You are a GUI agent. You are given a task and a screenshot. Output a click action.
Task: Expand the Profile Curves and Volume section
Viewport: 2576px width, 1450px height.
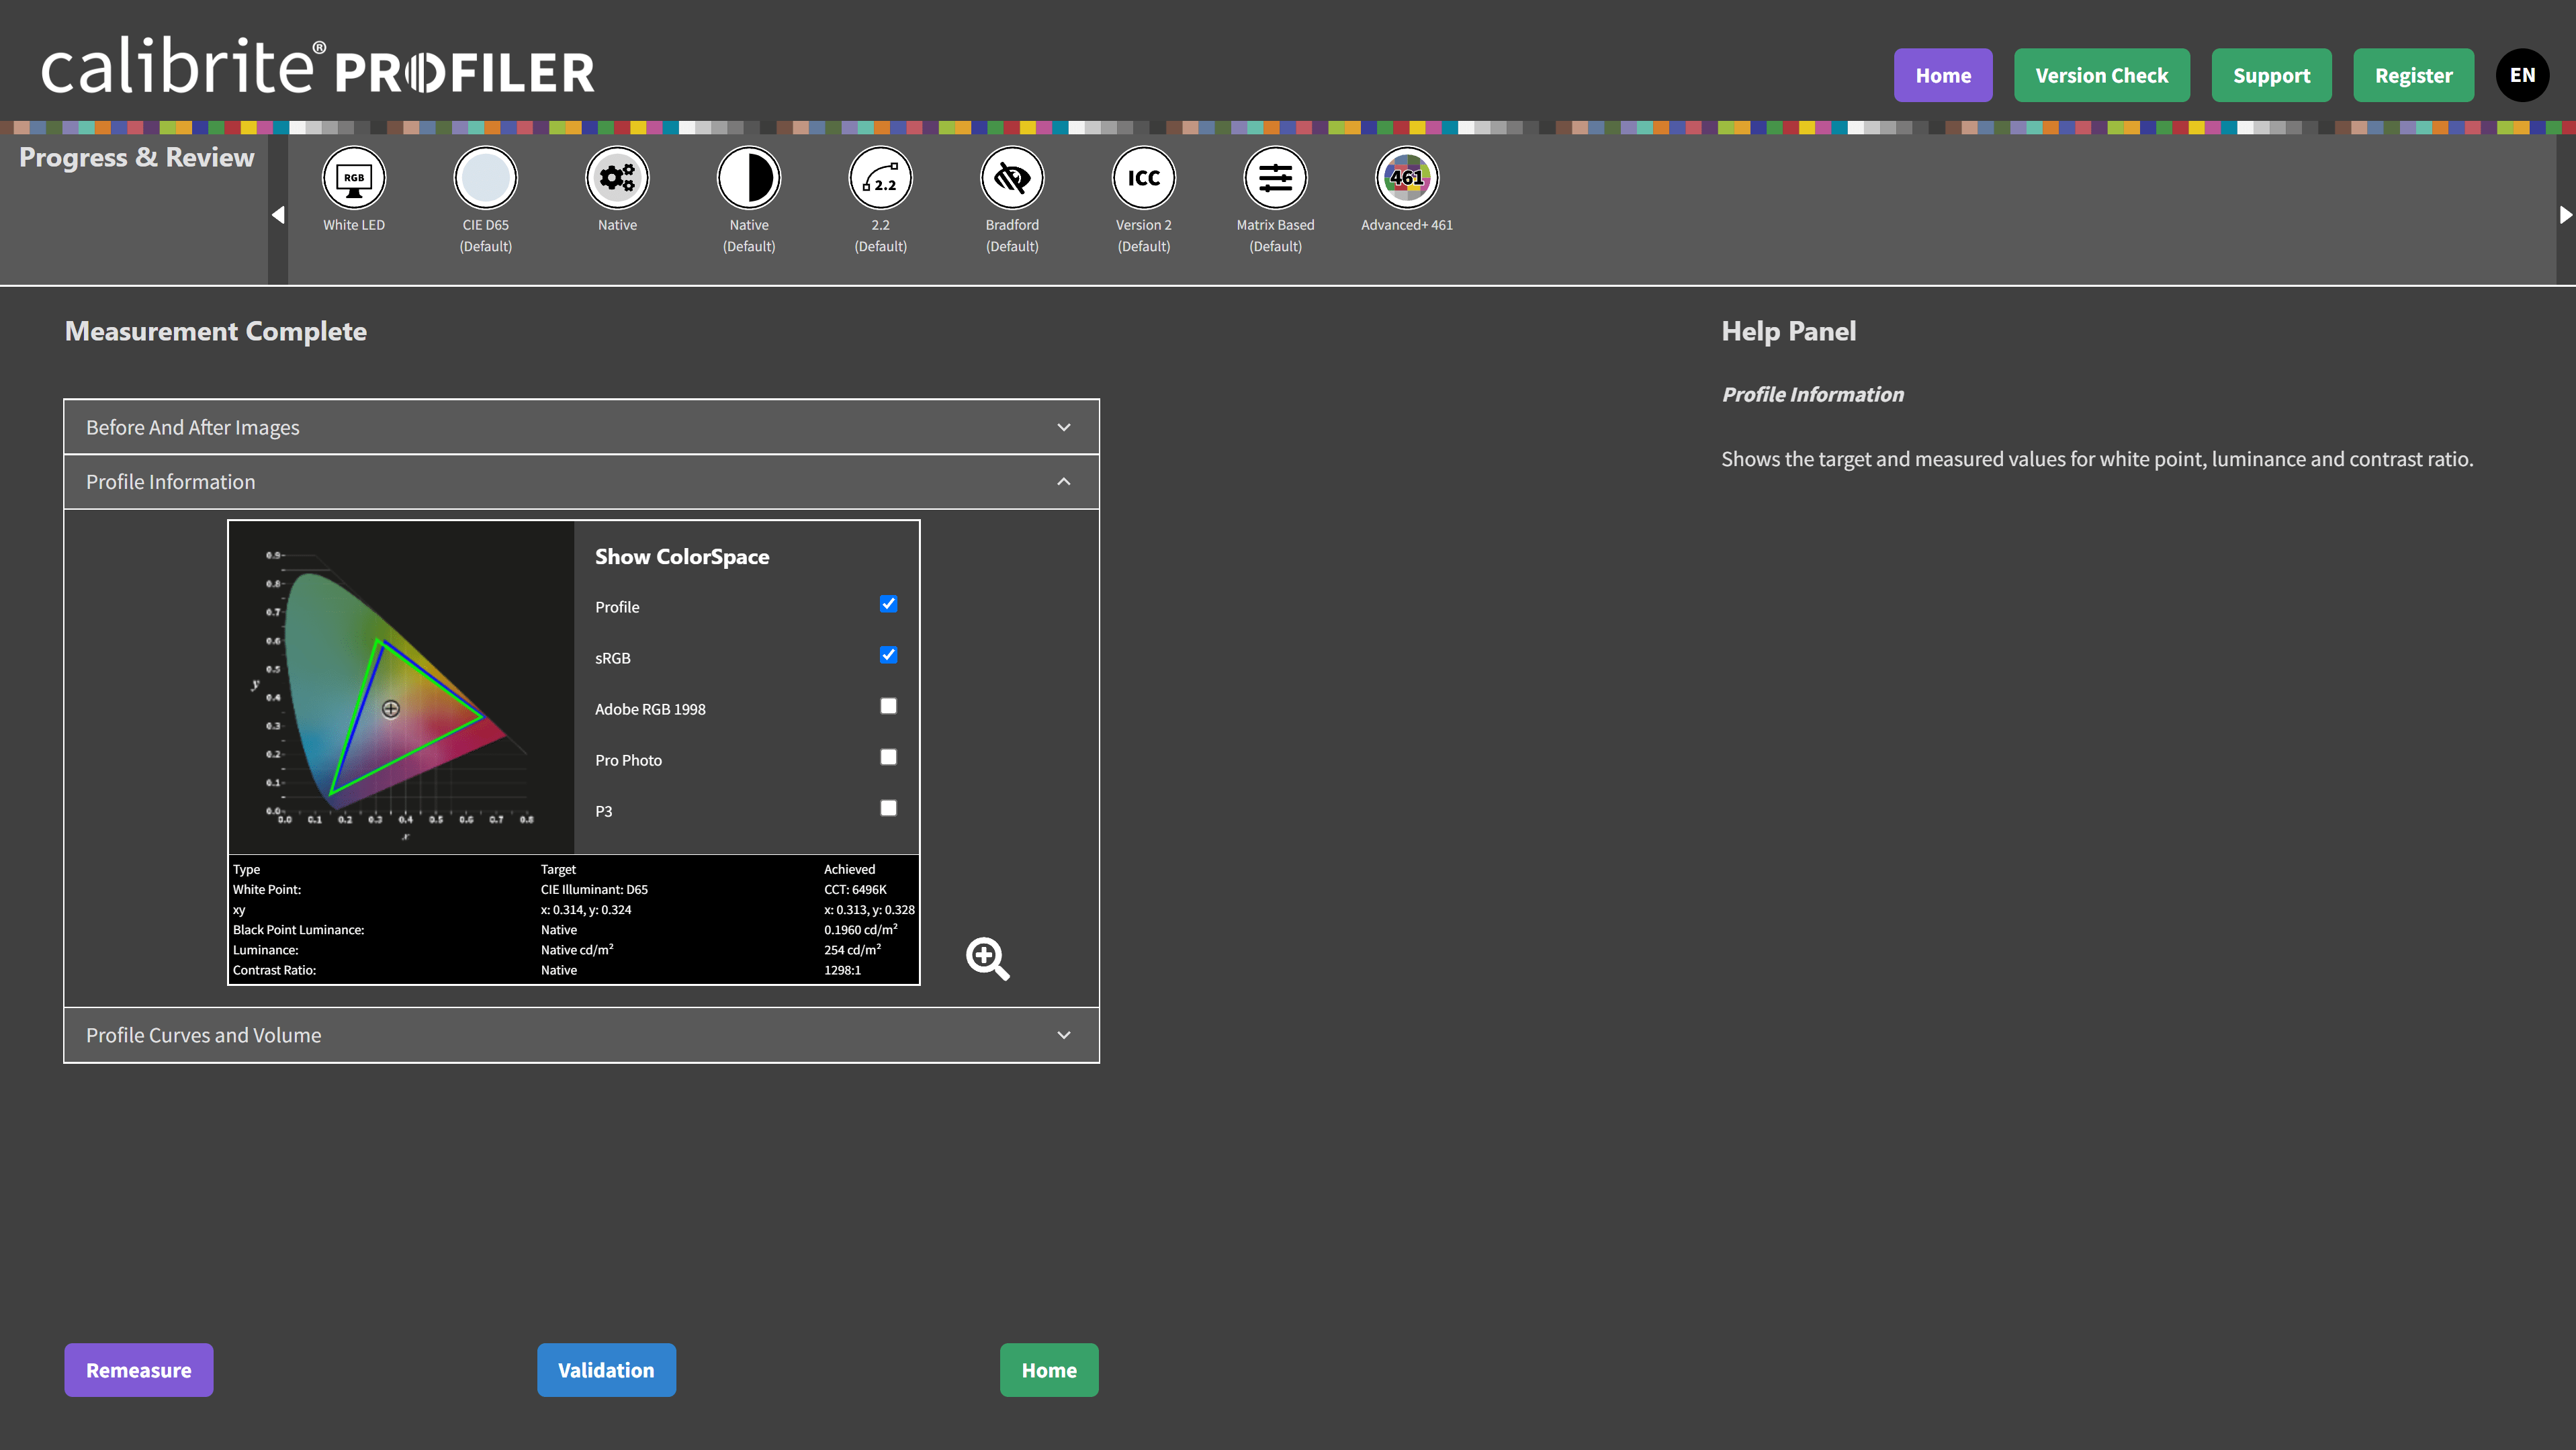click(581, 1035)
